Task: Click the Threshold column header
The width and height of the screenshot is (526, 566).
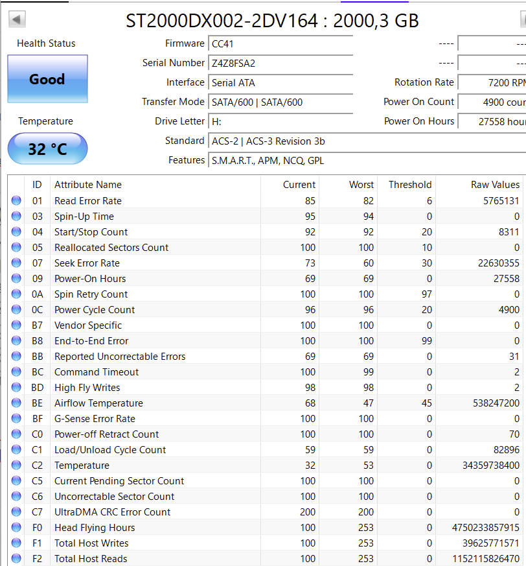Action: coord(407,185)
